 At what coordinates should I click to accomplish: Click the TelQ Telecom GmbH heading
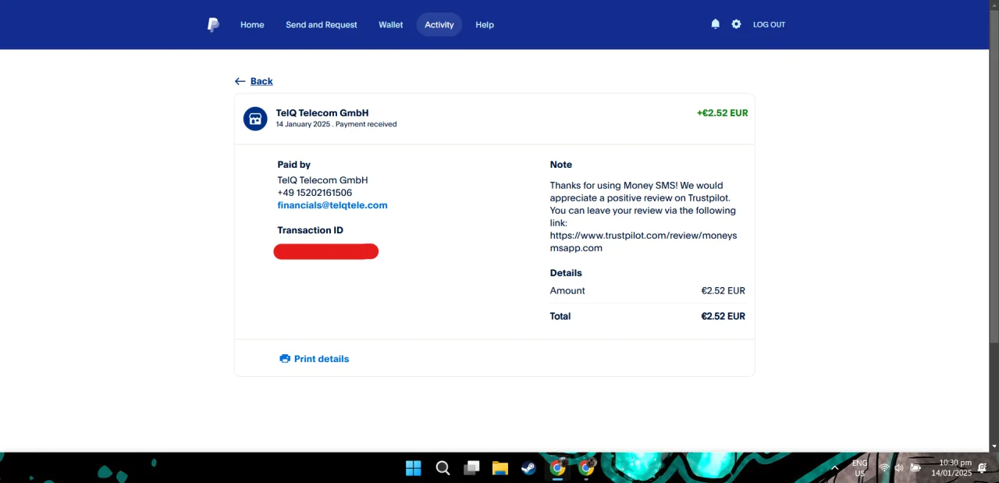[x=322, y=113]
